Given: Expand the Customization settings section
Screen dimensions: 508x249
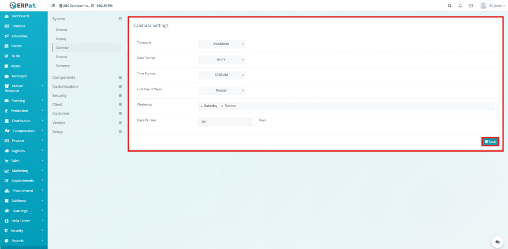Looking at the screenshot, I should tap(120, 87).
